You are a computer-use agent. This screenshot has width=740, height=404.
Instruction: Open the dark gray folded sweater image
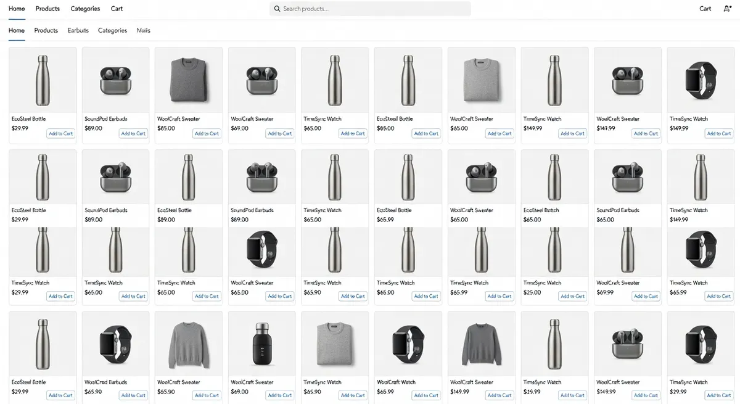(x=189, y=80)
